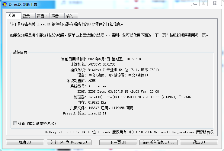This screenshot has width=224, height=151.
Task: Click the memory value 8192MB RAM
Action: (97, 102)
